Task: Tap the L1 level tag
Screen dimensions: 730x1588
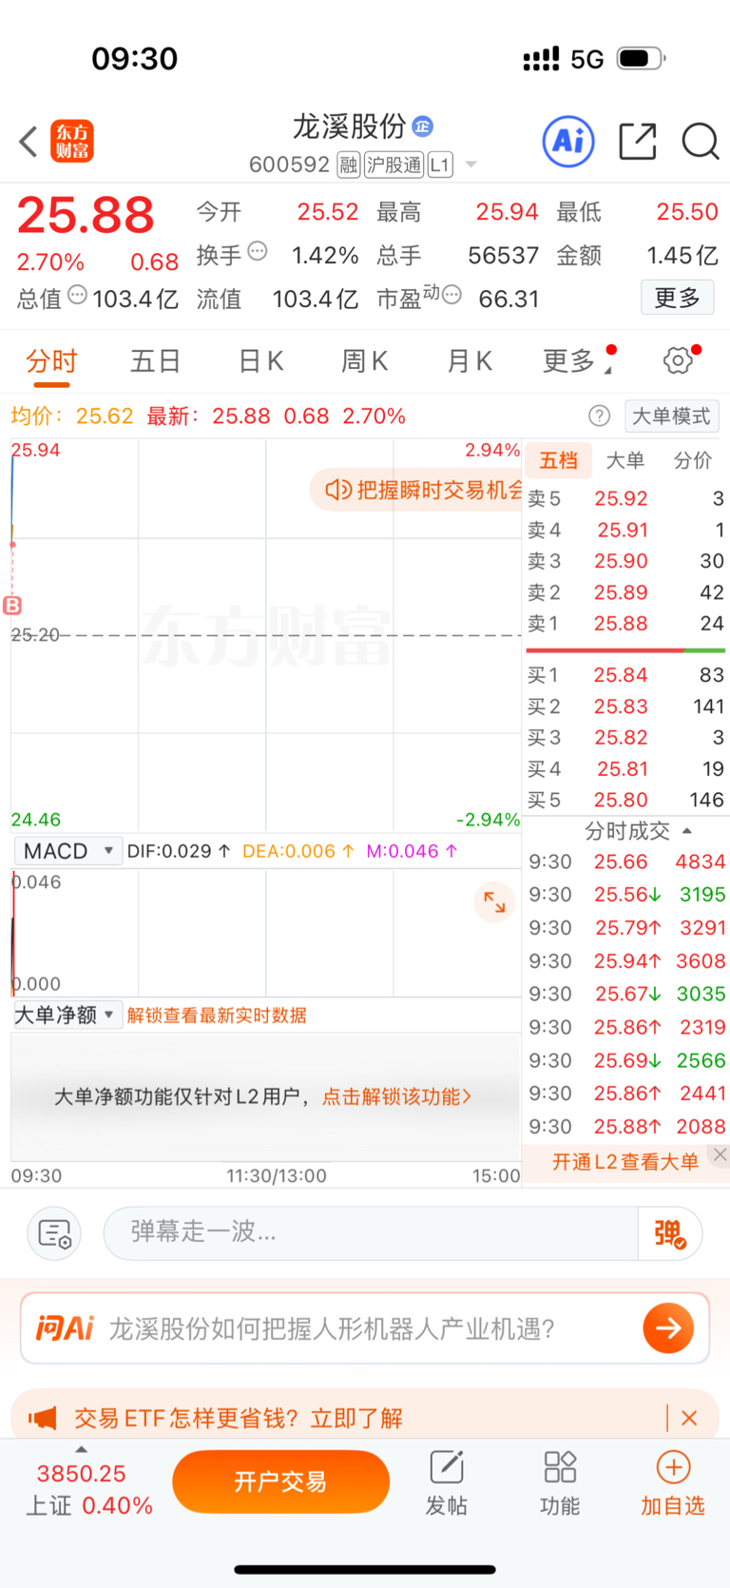Action: [x=440, y=165]
